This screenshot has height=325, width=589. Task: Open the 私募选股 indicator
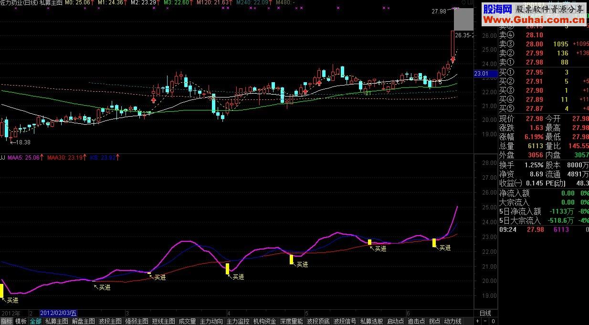click(371, 321)
